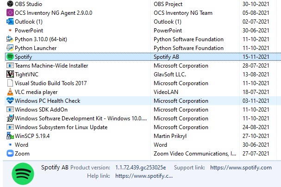Select the Word program name
The width and height of the screenshot is (281, 187).
pyautogui.click(x=21, y=145)
